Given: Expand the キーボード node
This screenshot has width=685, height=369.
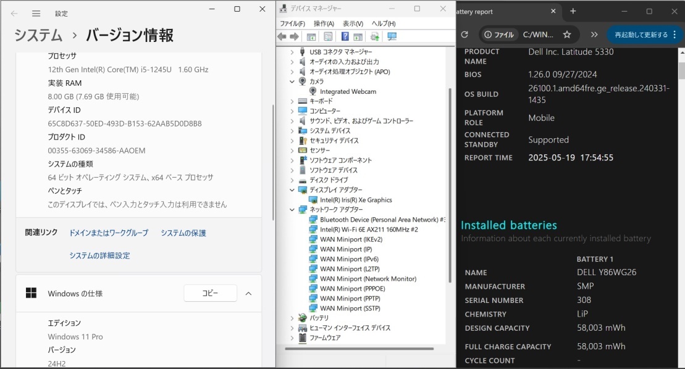Looking at the screenshot, I should tap(292, 101).
